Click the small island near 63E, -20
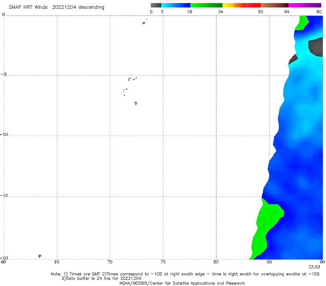326x286 pixels. (40, 256)
